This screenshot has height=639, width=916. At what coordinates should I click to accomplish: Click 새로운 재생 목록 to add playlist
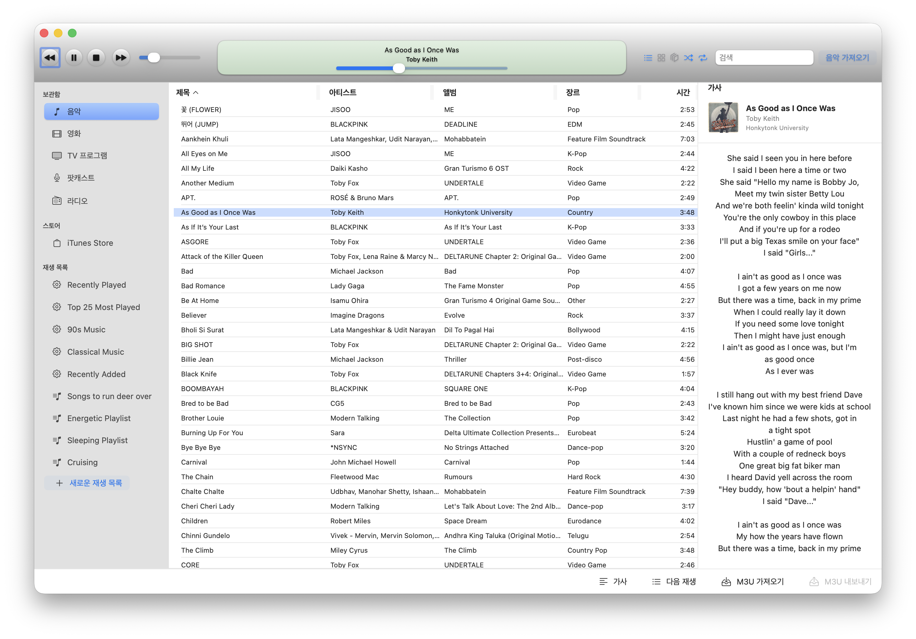click(88, 483)
